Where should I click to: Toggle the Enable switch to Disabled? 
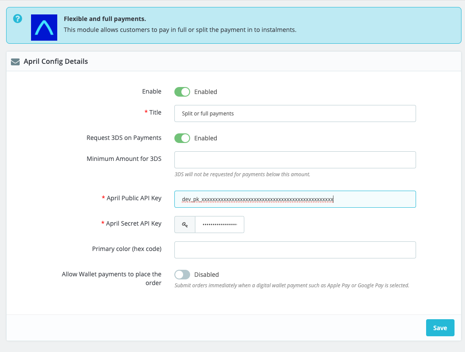[x=182, y=92]
